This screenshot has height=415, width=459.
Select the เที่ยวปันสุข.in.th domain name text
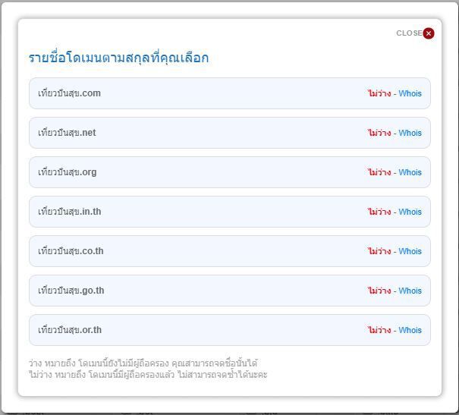[x=69, y=212]
